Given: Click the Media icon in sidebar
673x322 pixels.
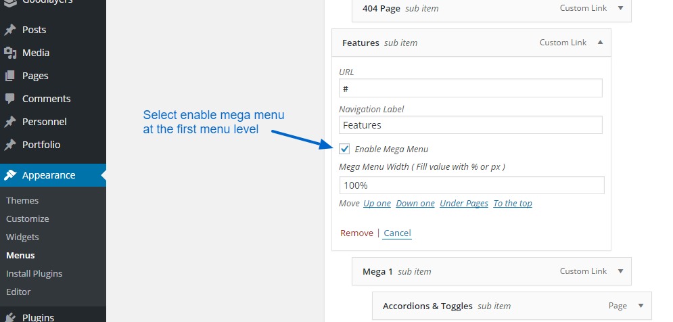Looking at the screenshot, I should pyautogui.click(x=10, y=53).
